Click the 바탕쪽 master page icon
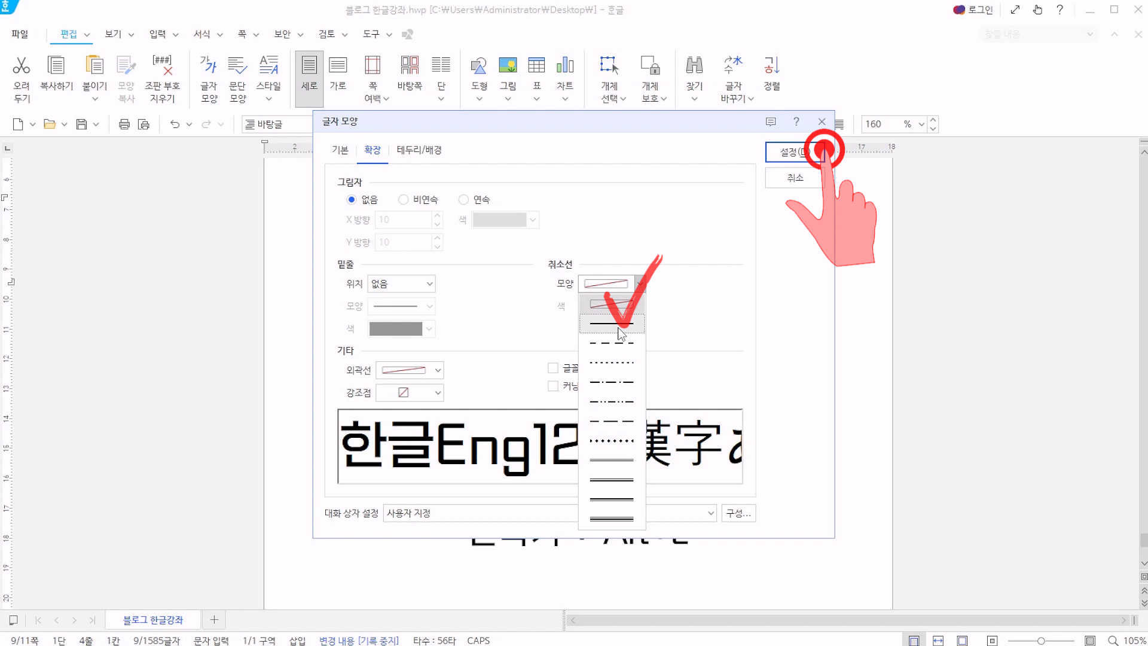 pyautogui.click(x=410, y=66)
